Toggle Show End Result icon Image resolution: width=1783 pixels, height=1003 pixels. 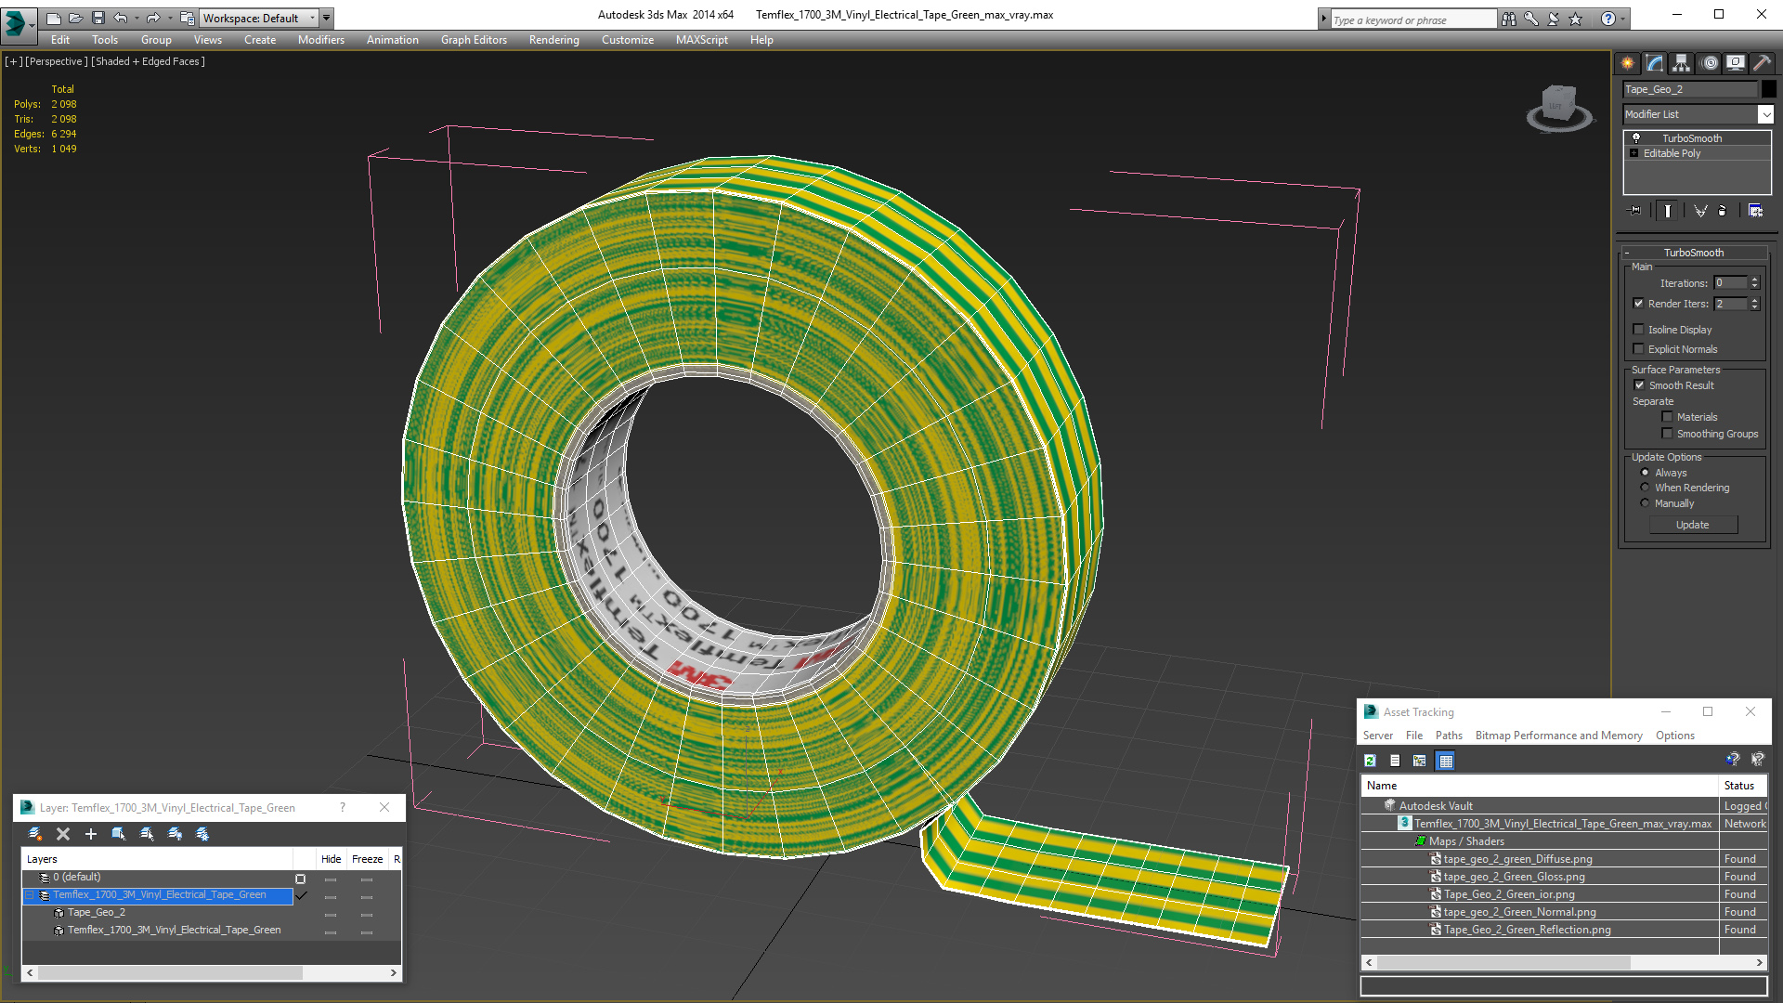(x=1668, y=211)
